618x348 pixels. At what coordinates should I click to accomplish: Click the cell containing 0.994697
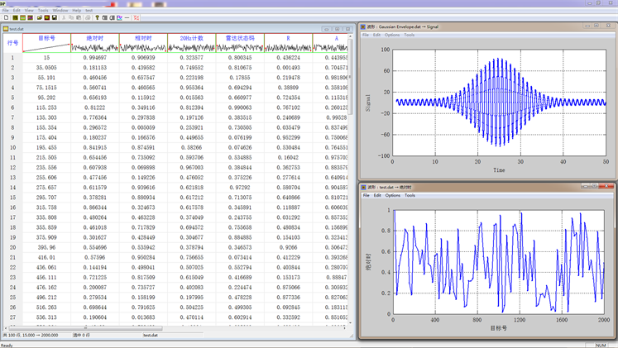click(x=95, y=58)
